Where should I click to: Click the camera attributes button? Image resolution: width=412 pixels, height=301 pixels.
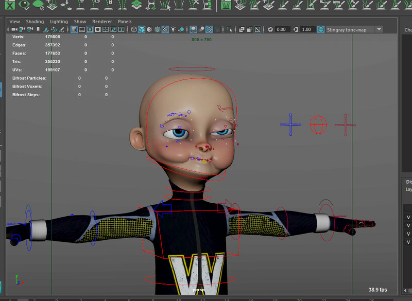pos(29,29)
